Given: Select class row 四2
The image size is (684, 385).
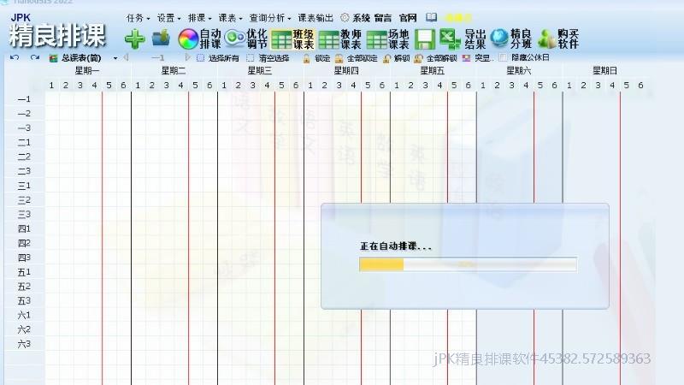Looking at the screenshot, I should point(24,243).
